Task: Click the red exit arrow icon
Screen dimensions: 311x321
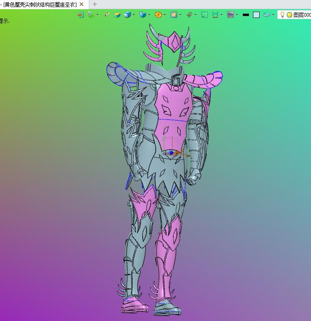Action: [81, 15]
